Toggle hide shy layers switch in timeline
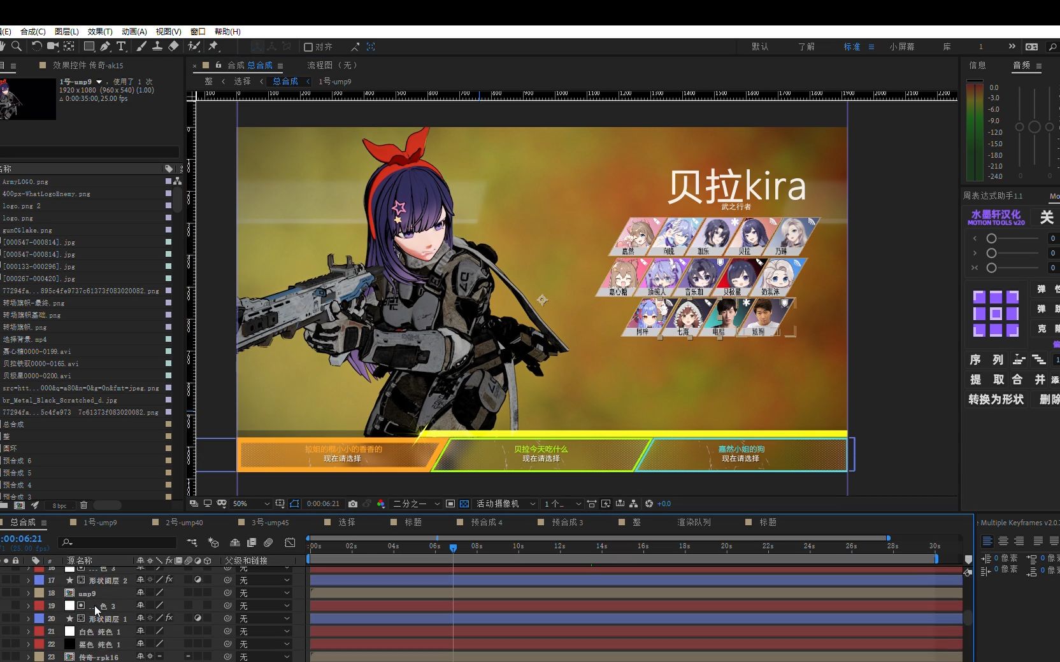 pos(235,542)
